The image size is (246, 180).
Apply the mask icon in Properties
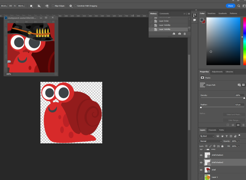point(233,125)
